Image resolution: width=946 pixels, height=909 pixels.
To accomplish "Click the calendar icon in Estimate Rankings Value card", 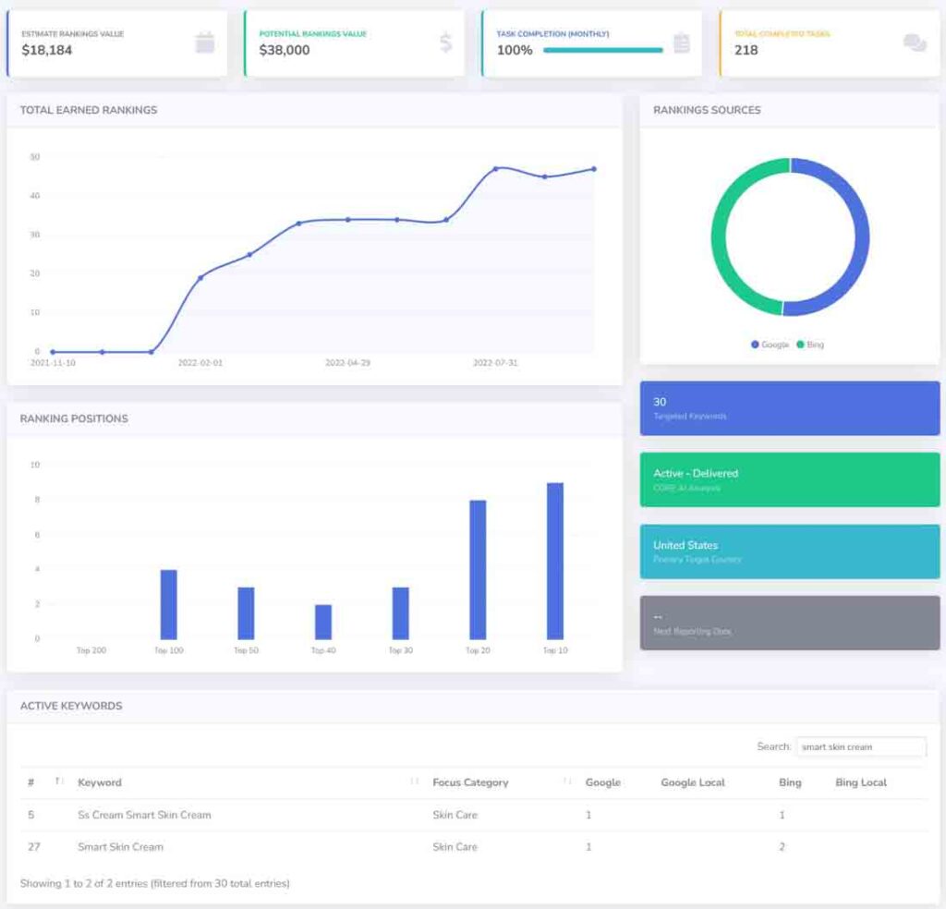I will tap(205, 42).
